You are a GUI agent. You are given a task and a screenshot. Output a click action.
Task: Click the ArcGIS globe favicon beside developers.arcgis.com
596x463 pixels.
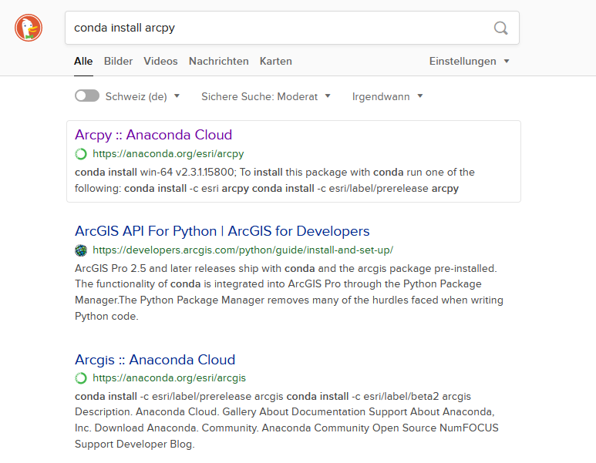tap(81, 250)
